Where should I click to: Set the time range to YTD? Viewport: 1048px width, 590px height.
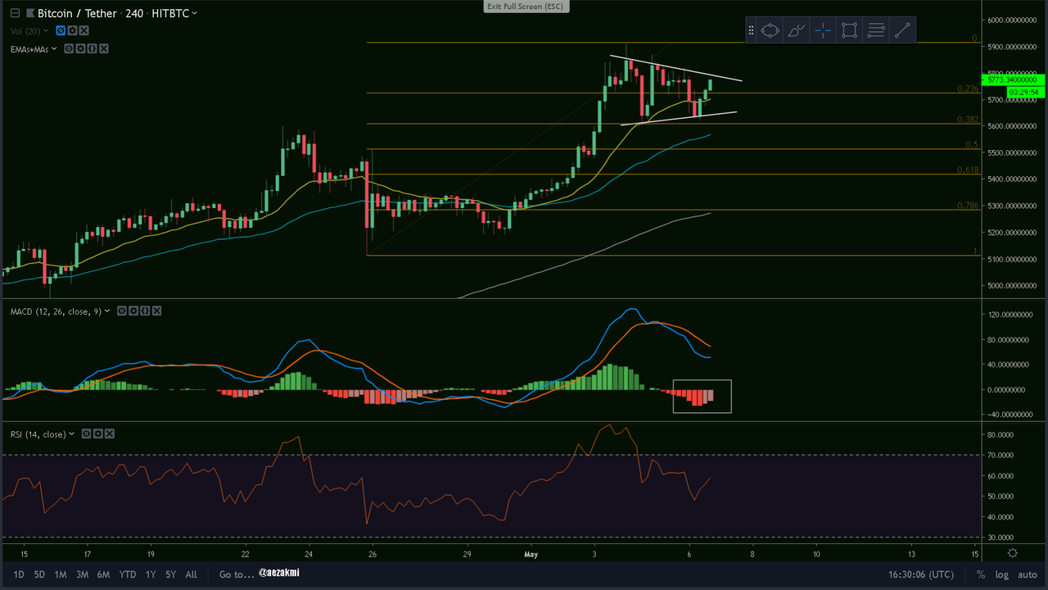[x=127, y=574]
